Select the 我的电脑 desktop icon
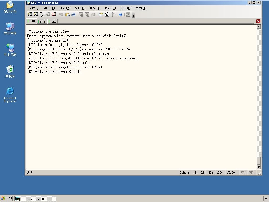This screenshot has width=269, height=202. click(10, 28)
